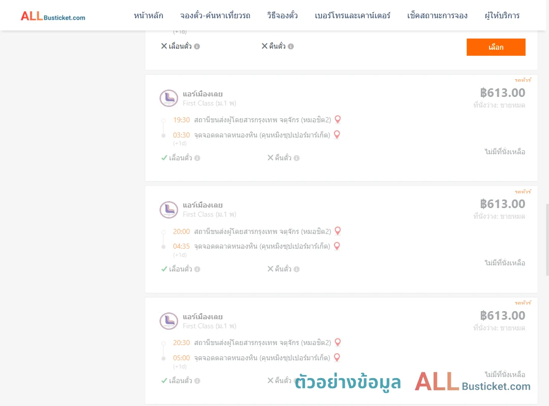The height and width of the screenshot is (406, 549).
Task: Click the ฿613.00 price on 20:30 trip
Action: (x=502, y=316)
